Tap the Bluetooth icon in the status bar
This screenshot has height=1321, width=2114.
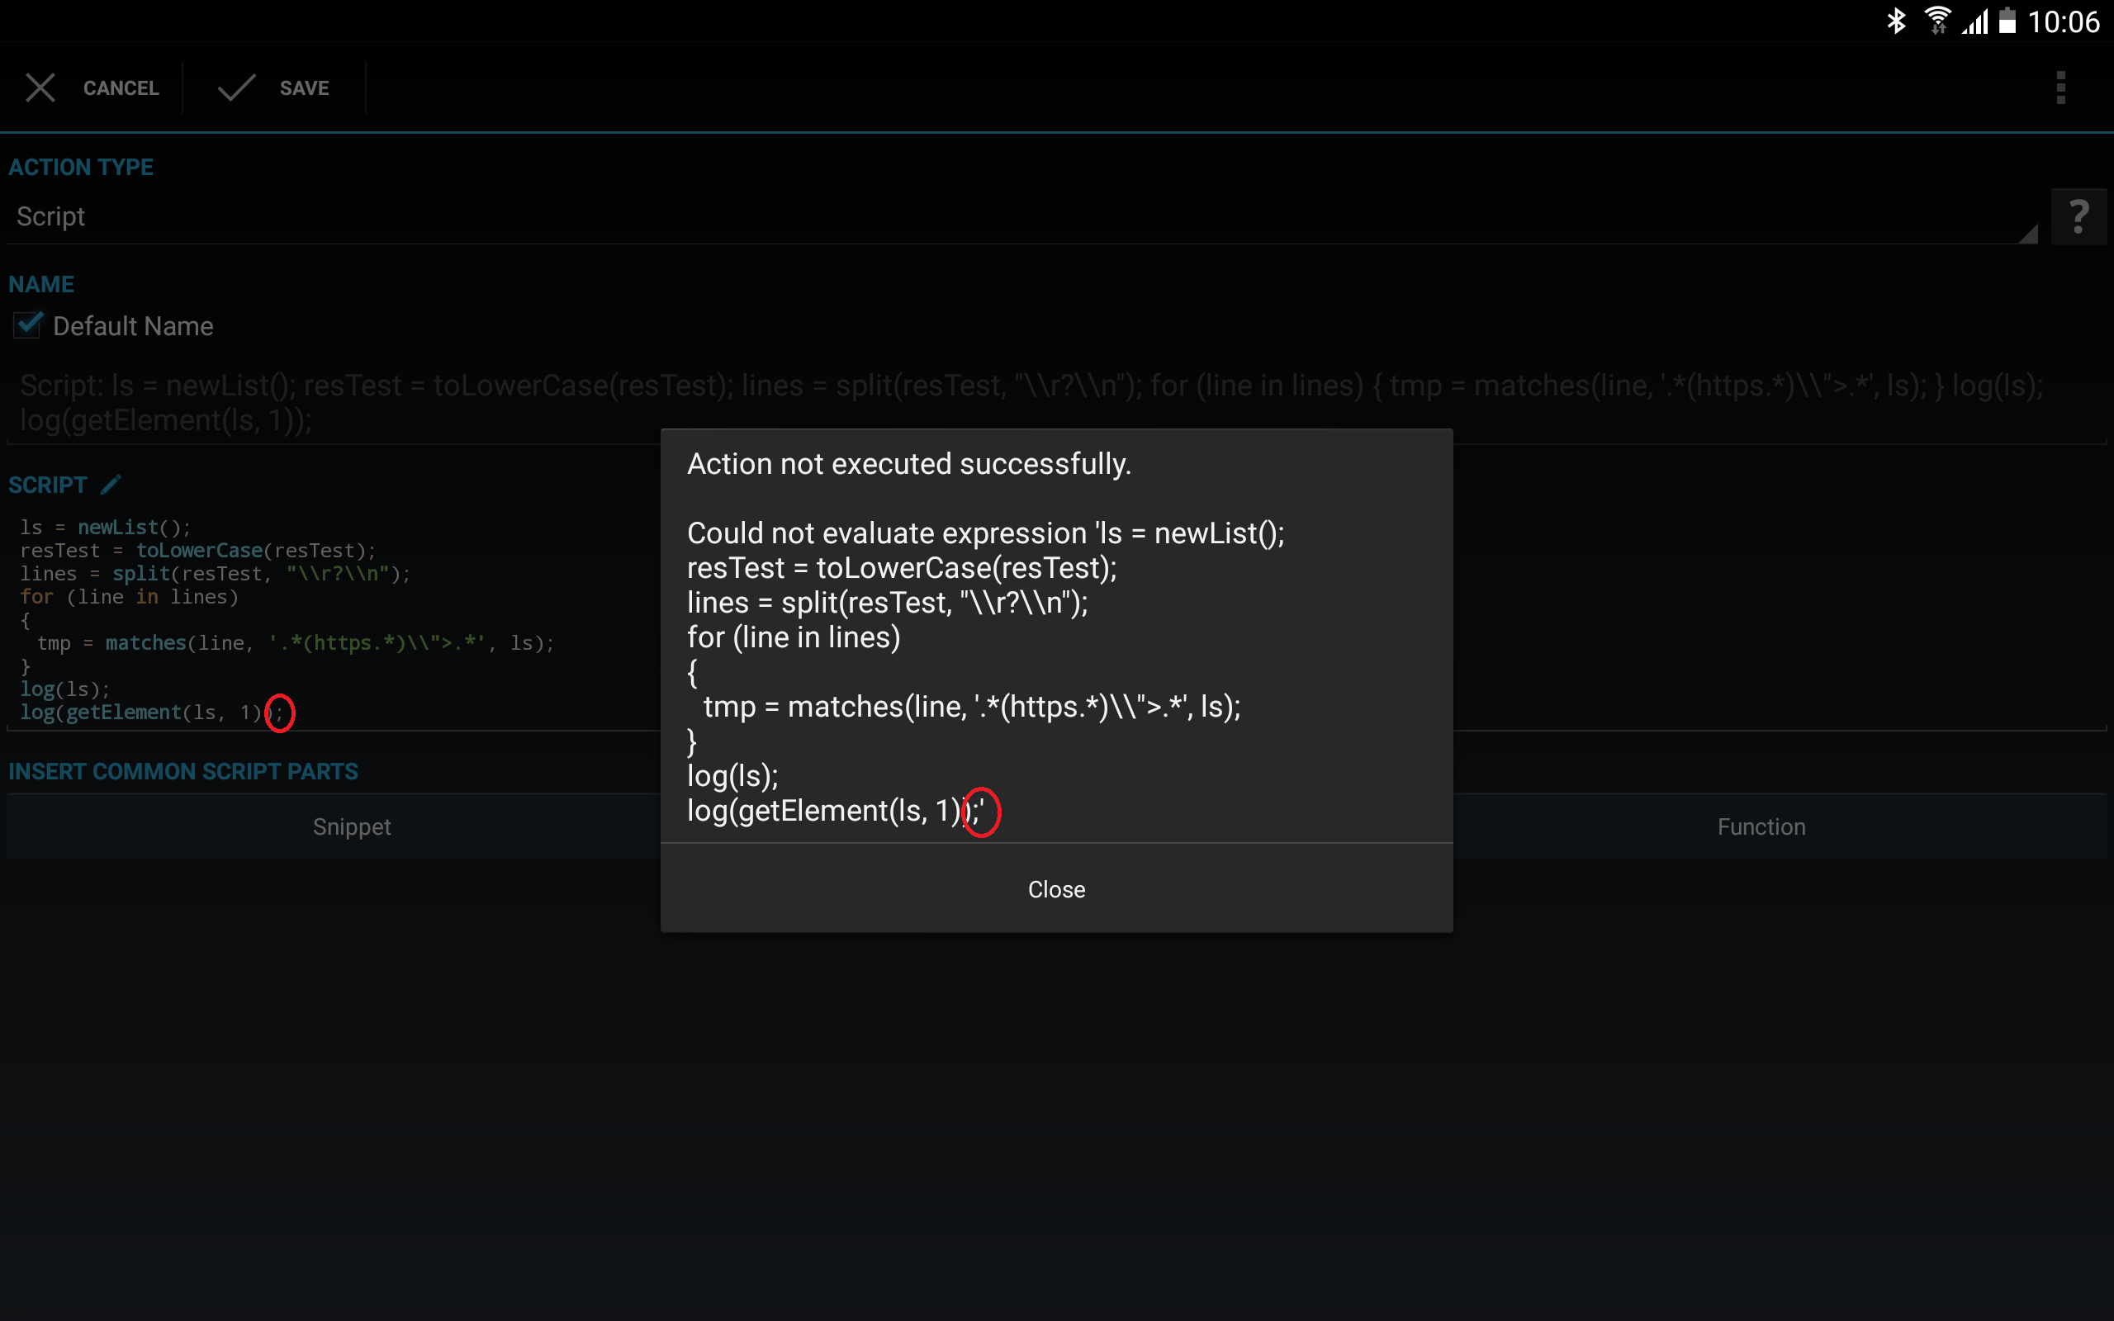click(1896, 21)
